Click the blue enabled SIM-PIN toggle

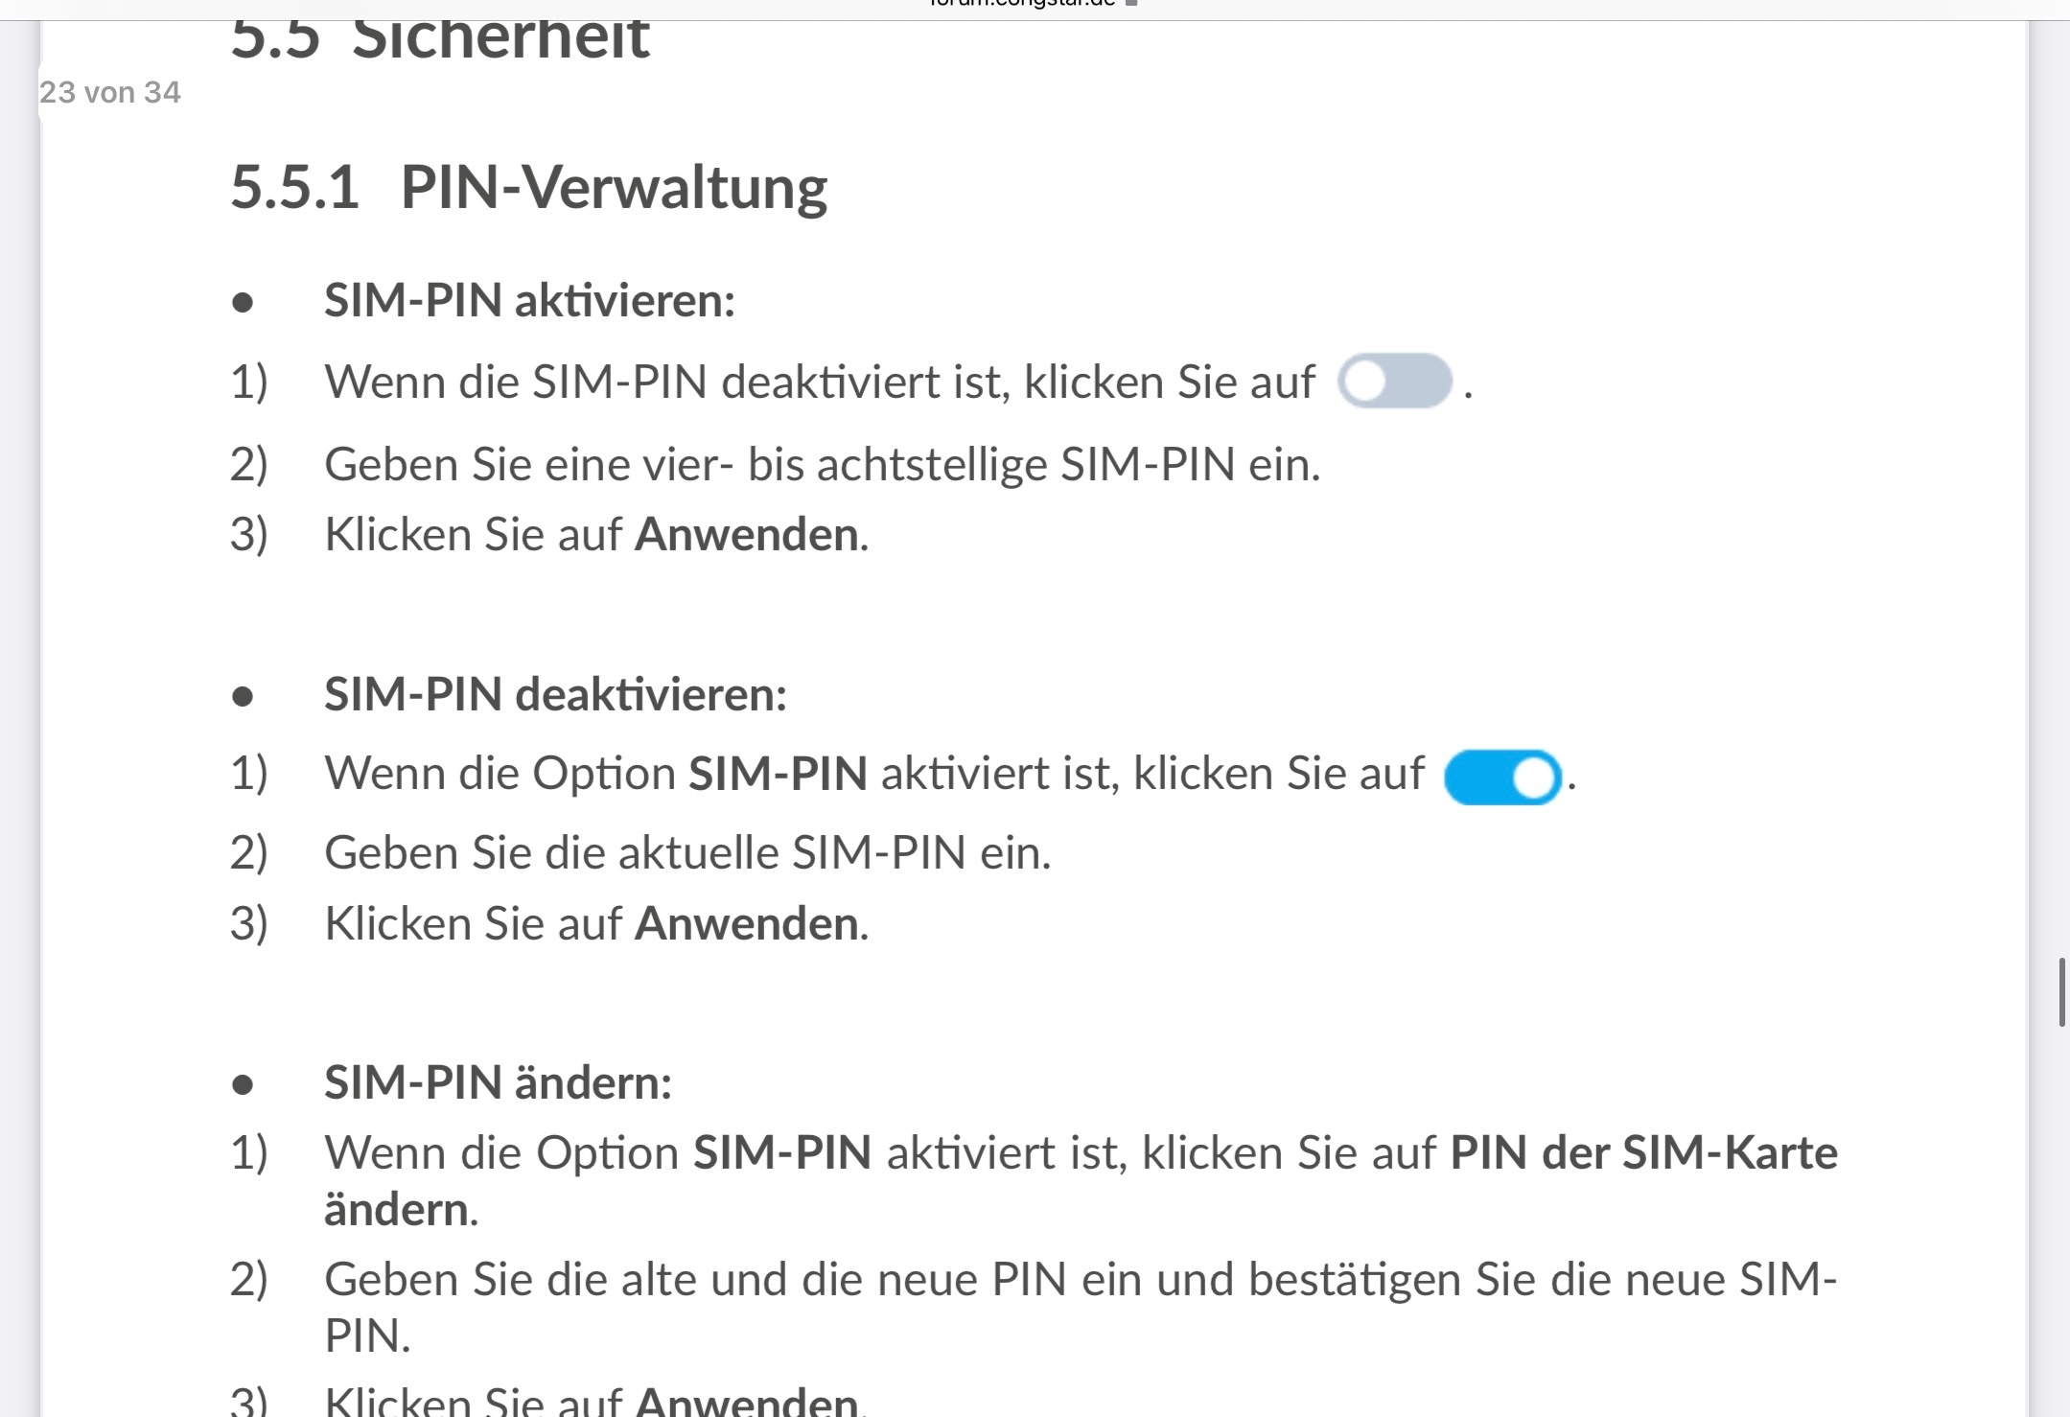coord(1502,777)
